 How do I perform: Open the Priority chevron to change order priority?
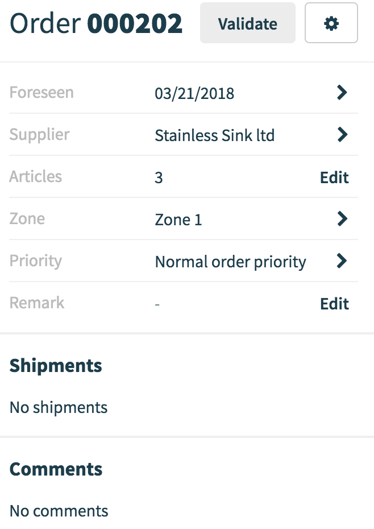coord(342,261)
